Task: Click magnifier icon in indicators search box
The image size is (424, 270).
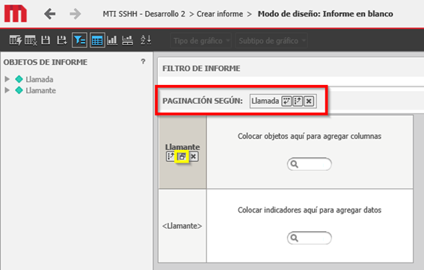Action: click(x=294, y=238)
